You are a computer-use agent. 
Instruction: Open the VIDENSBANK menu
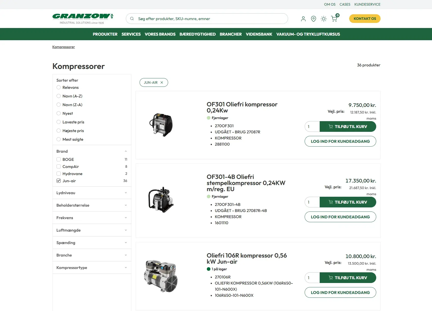[x=259, y=34]
